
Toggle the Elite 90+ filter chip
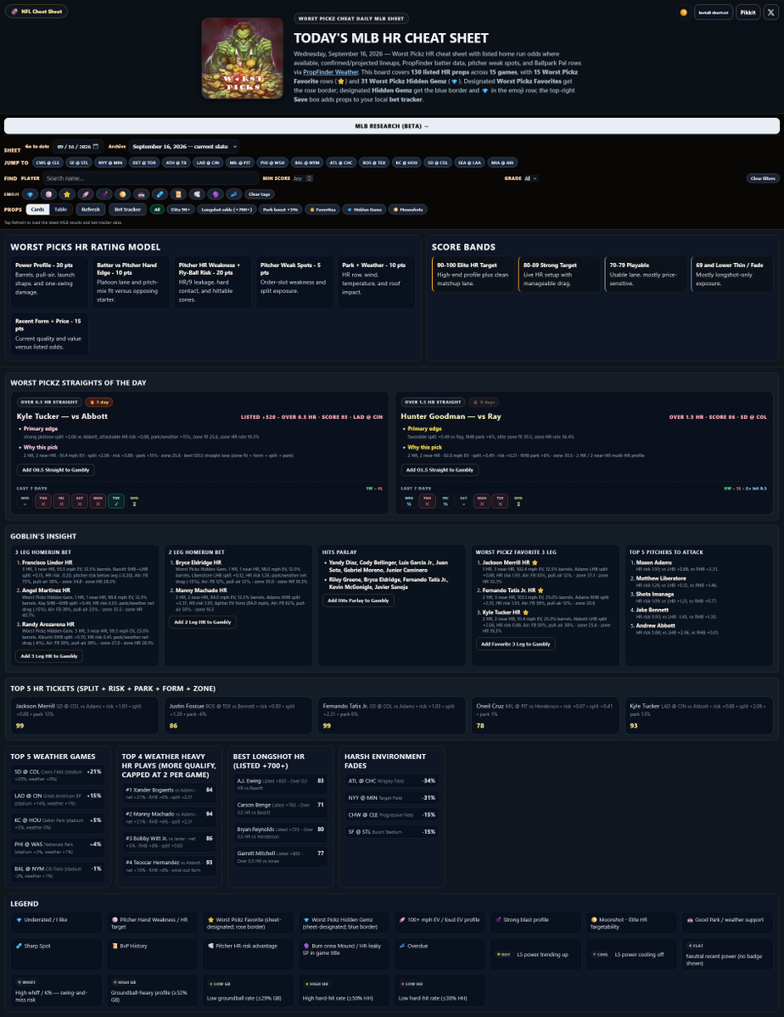coord(181,210)
